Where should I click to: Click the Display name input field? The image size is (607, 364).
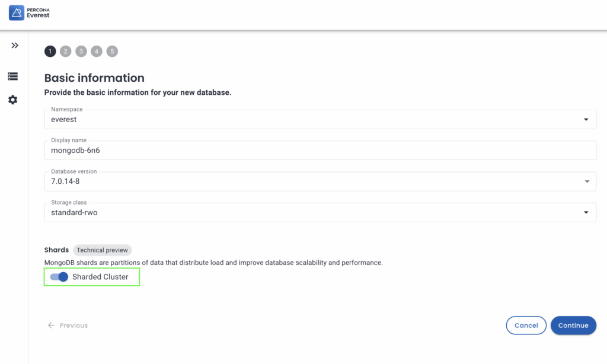[x=320, y=151]
